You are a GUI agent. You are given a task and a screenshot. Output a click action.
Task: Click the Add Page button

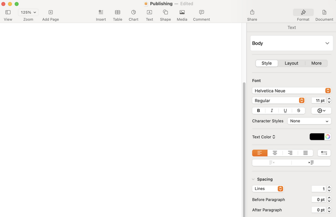pos(50,13)
